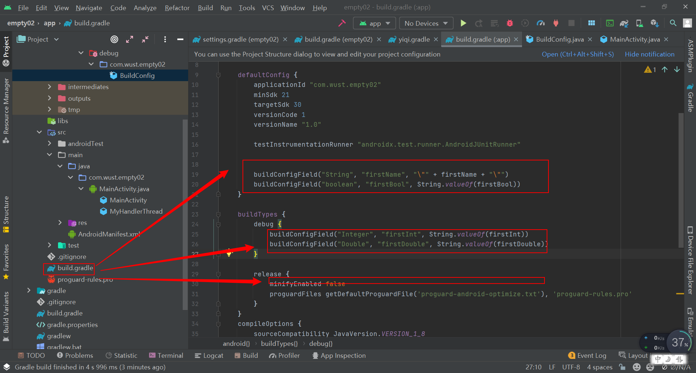696x373 pixels.
Task: Click the Open (Ctrl+Alt+Shift+S) link
Action: (x=578, y=54)
